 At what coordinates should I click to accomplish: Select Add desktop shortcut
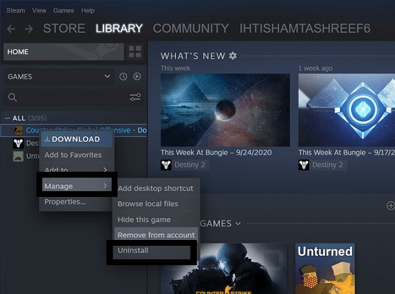155,189
